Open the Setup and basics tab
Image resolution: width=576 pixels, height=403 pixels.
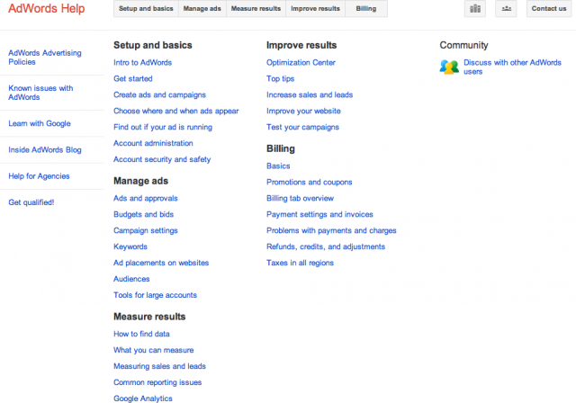coord(146,8)
